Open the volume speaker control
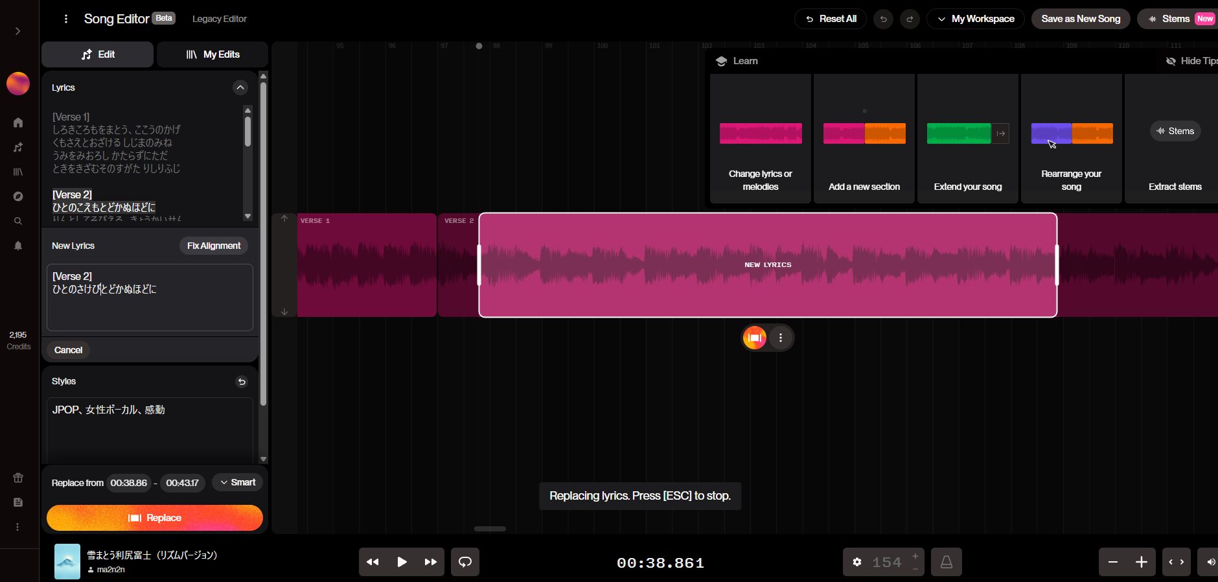 pos(1210,562)
